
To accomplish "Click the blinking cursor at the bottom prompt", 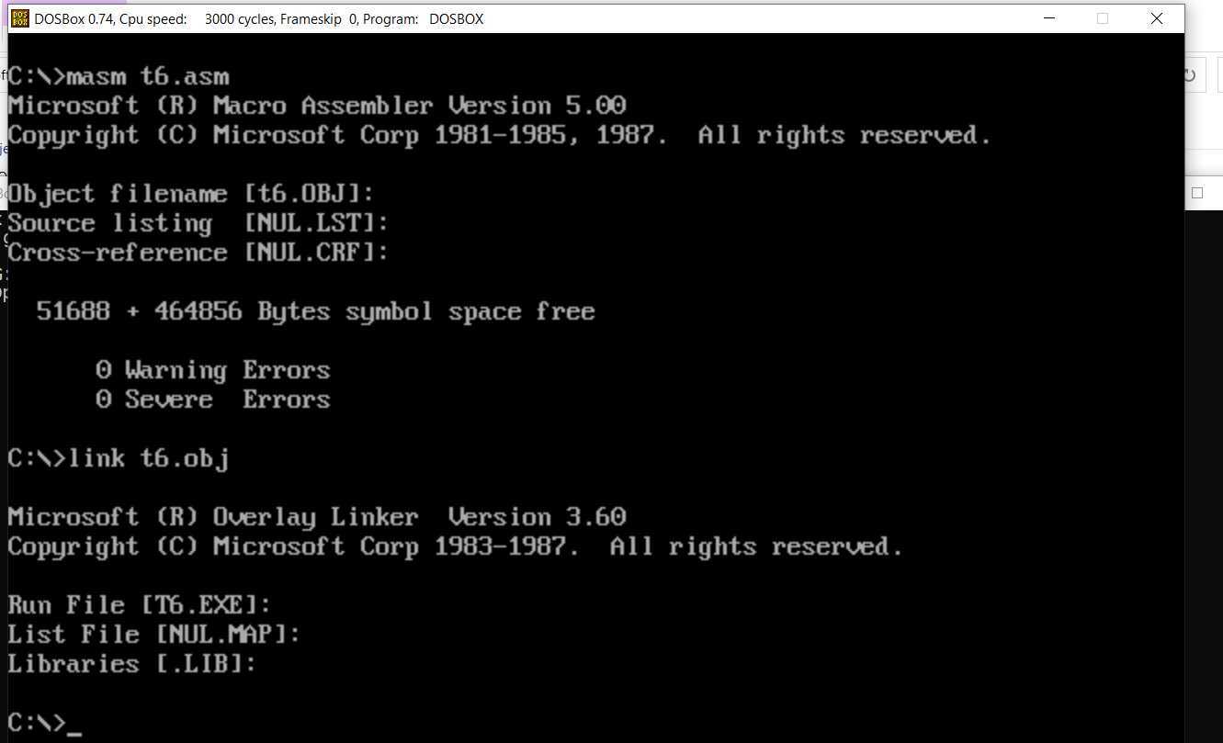I will (74, 725).
